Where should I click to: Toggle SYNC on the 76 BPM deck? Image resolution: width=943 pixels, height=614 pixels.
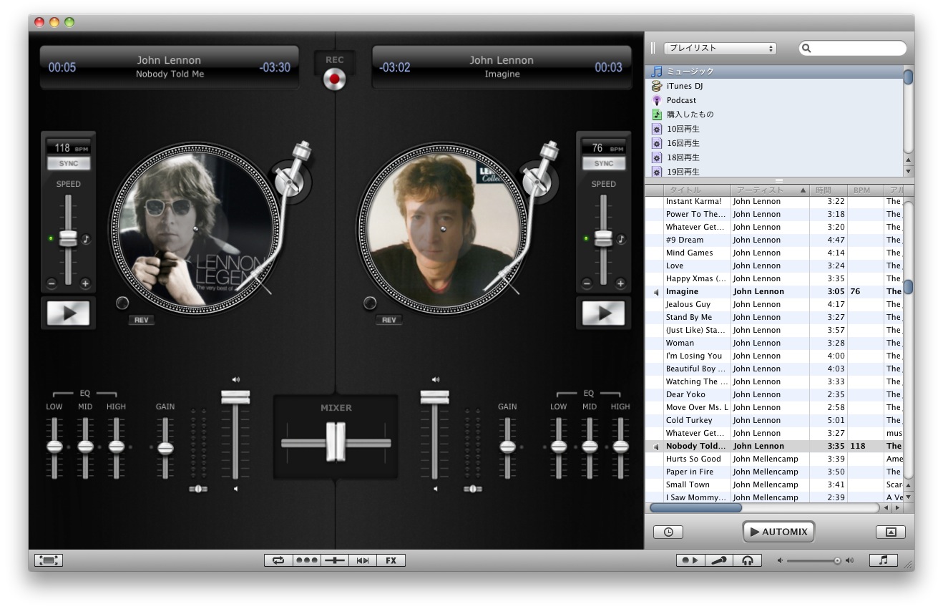[604, 163]
